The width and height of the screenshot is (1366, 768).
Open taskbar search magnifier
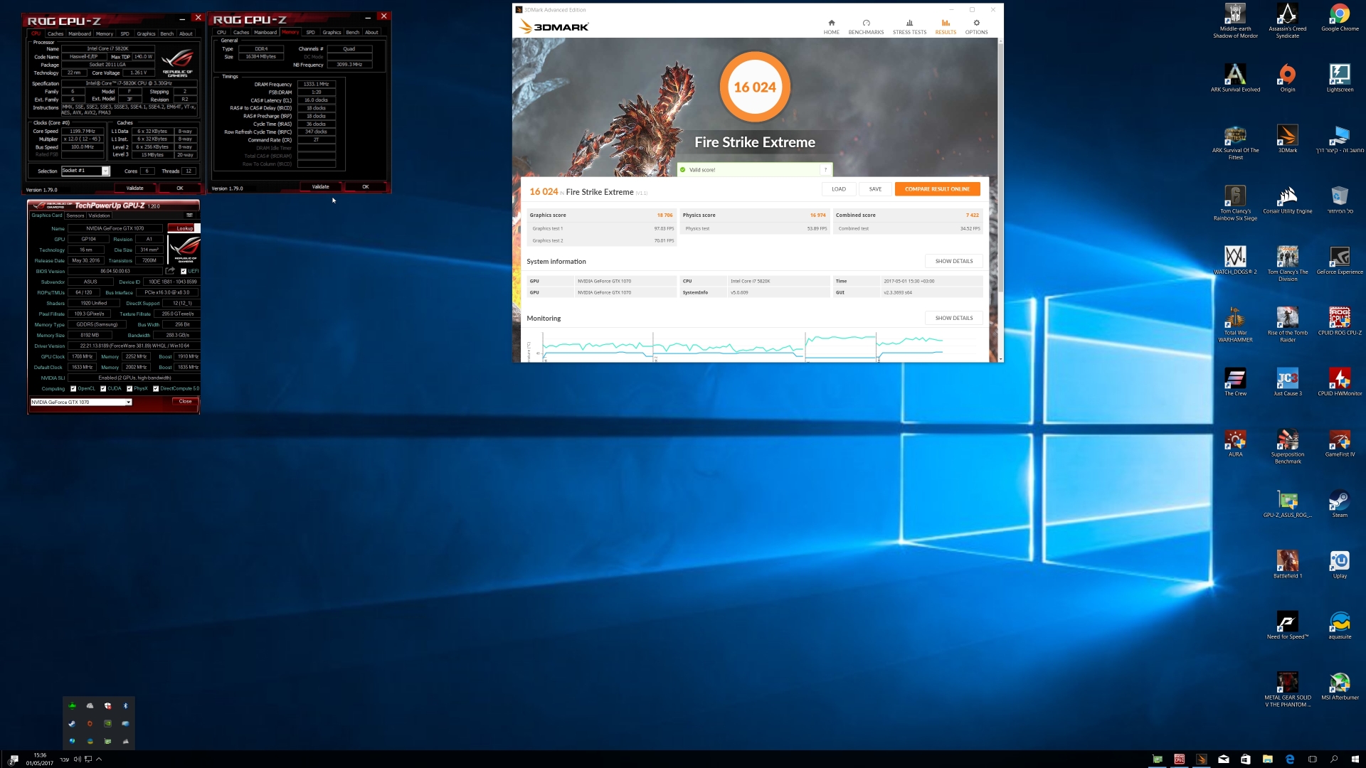[1333, 759]
